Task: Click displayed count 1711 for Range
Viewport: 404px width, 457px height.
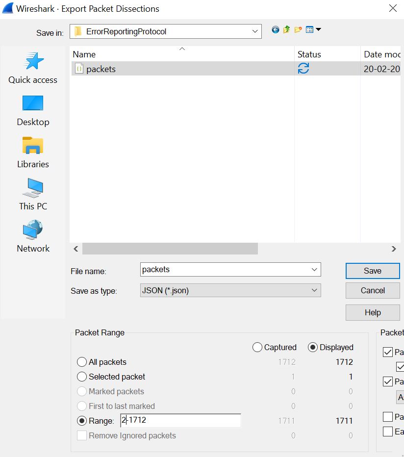Action: pyautogui.click(x=344, y=421)
